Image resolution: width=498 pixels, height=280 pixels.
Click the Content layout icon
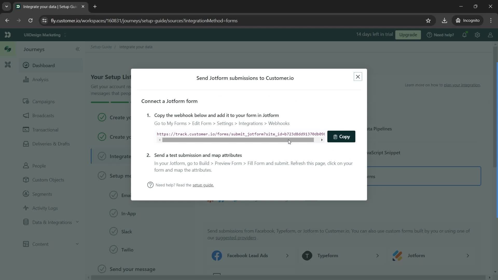click(26, 244)
